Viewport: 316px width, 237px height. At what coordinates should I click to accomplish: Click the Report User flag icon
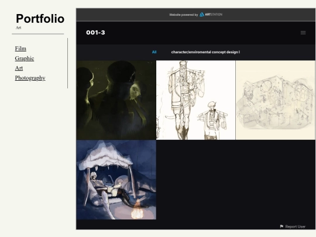[281, 226]
